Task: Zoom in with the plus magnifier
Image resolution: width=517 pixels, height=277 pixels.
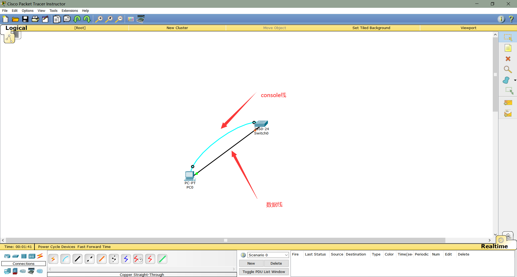Action: 99,19
